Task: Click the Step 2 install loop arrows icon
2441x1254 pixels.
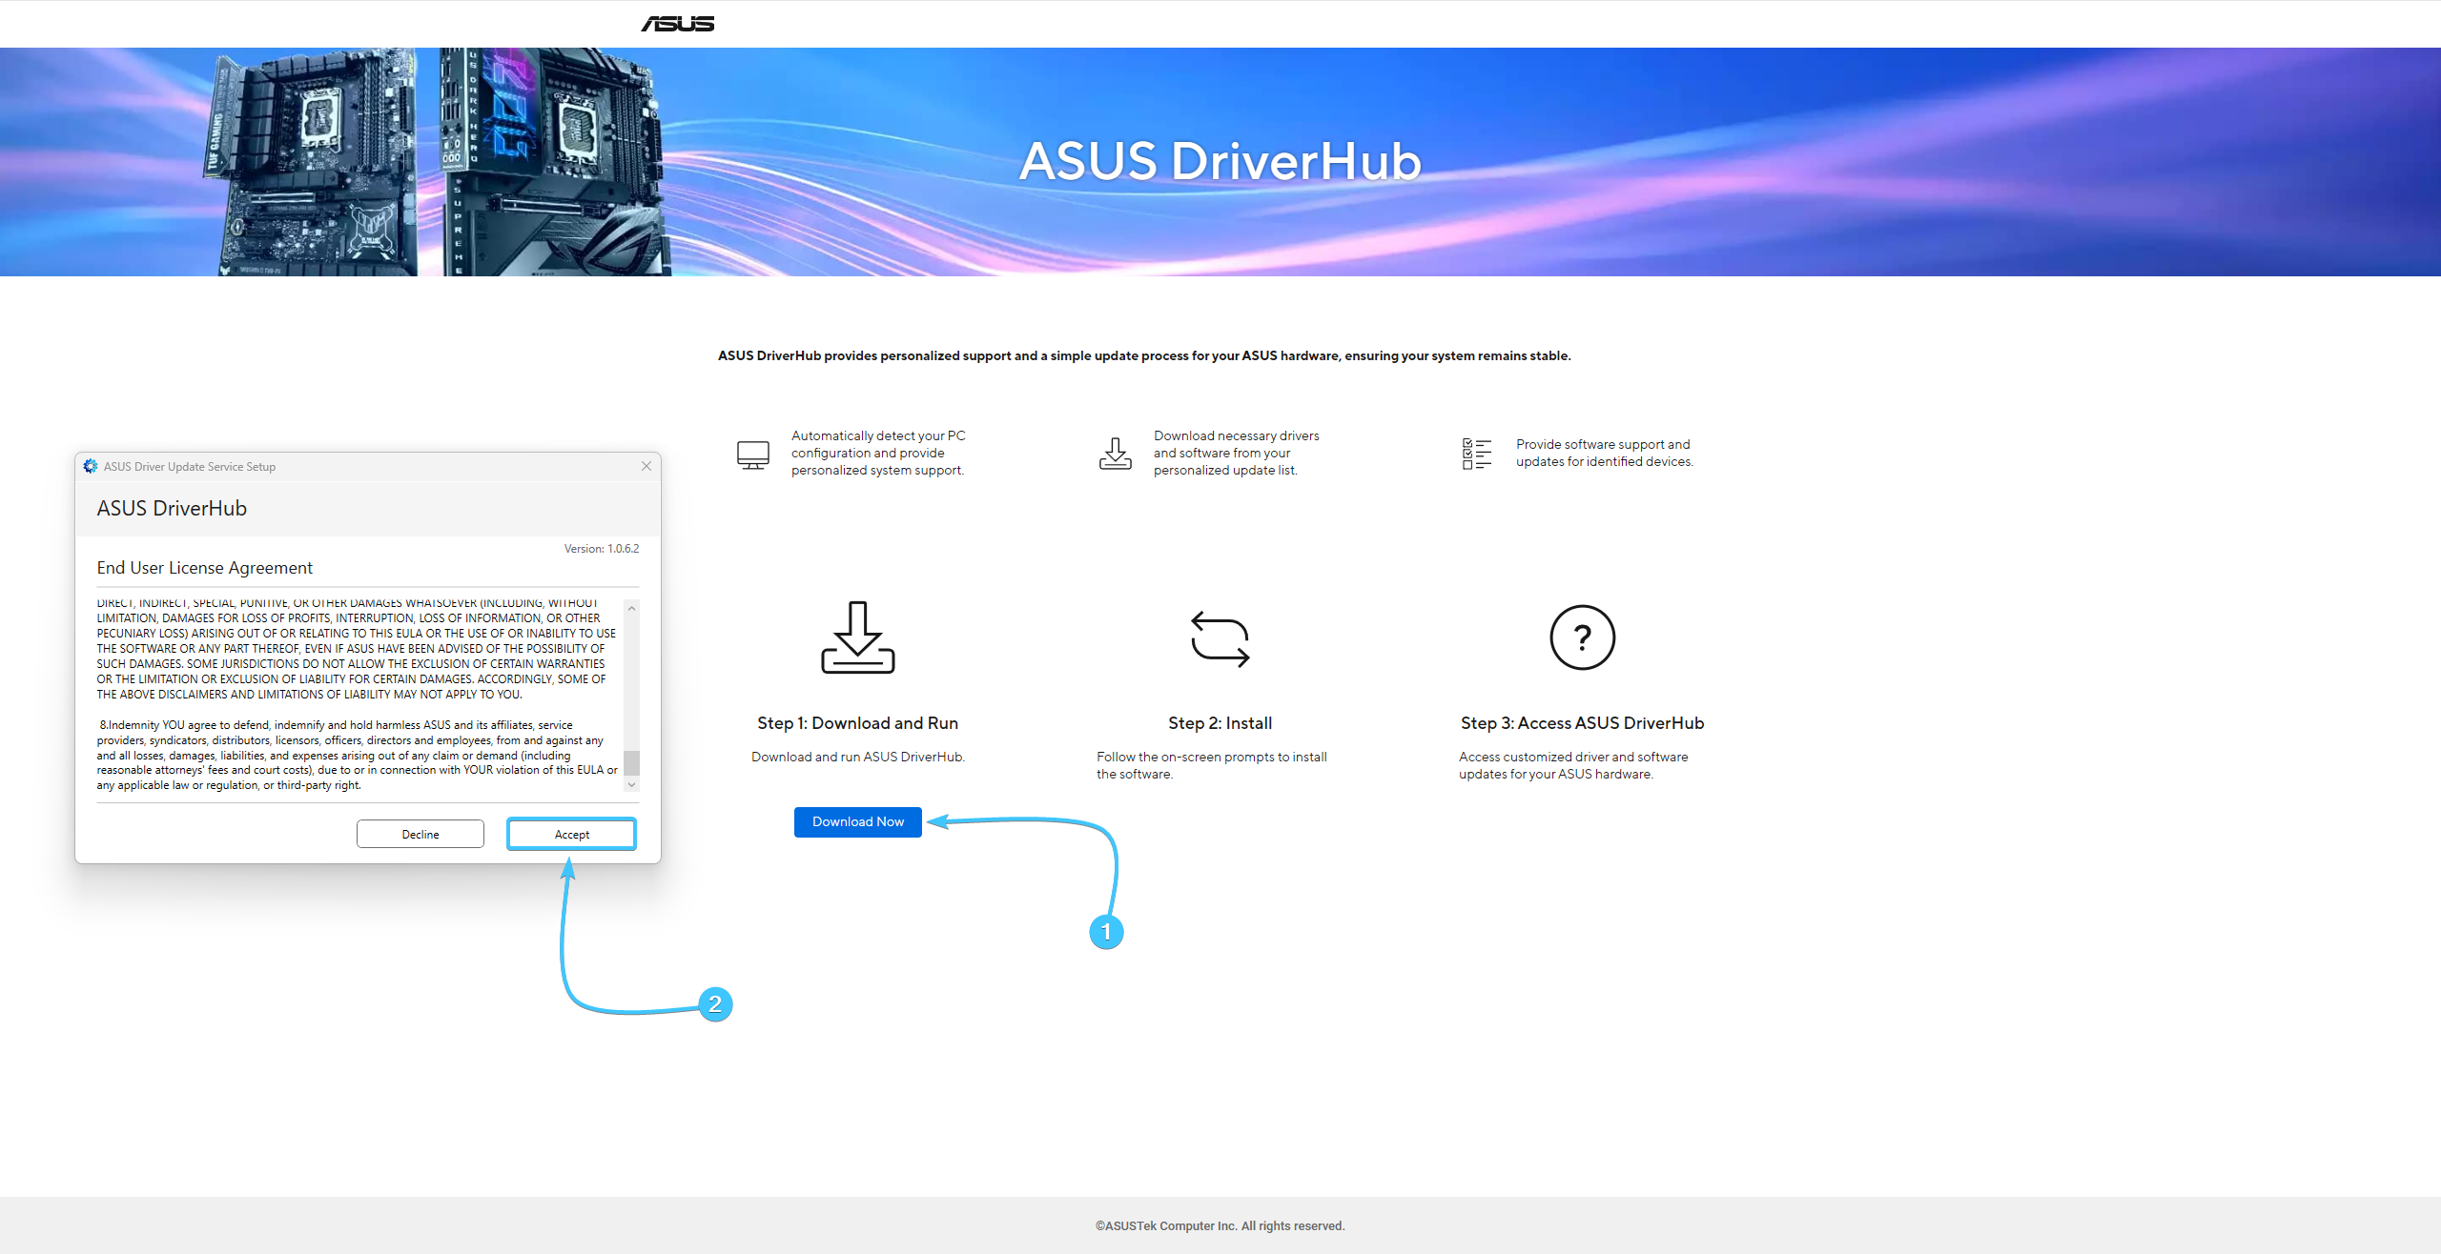Action: [1220, 638]
